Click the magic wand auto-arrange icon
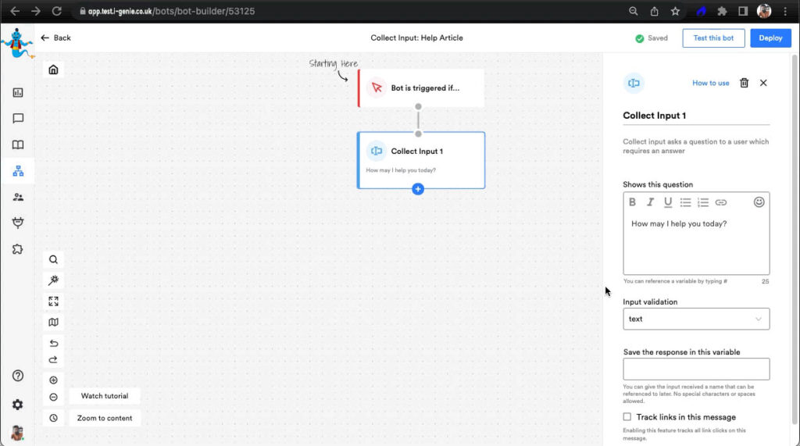Image resolution: width=800 pixels, height=446 pixels. 53,280
